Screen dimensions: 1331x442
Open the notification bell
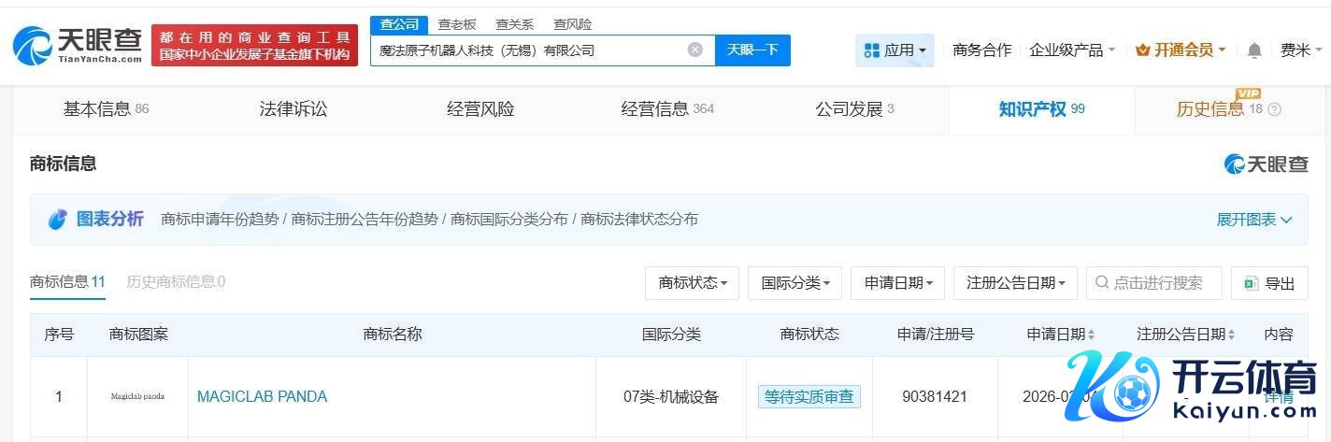pyautogui.click(x=1254, y=50)
